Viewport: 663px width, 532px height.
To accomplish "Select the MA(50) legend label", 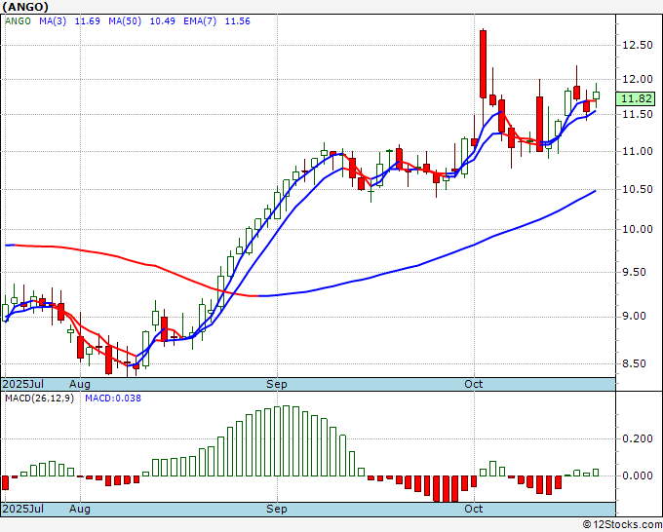I will pyautogui.click(x=125, y=21).
